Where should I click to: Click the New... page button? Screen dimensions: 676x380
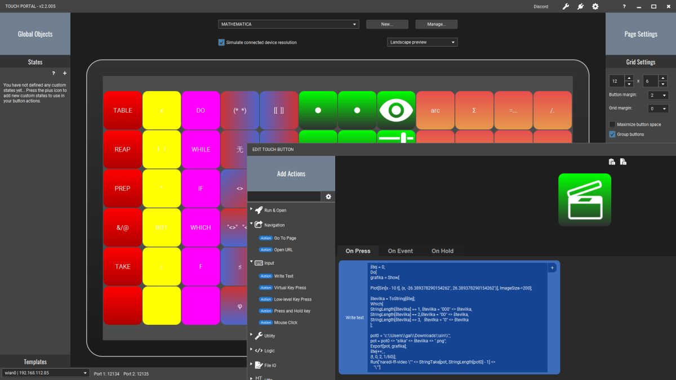point(386,24)
